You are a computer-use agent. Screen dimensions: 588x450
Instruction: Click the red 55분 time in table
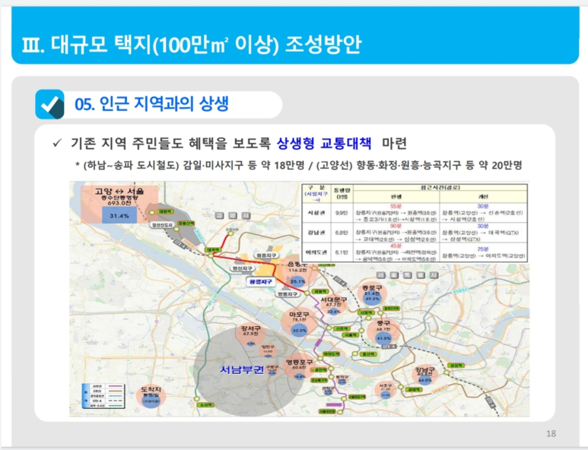396,206
